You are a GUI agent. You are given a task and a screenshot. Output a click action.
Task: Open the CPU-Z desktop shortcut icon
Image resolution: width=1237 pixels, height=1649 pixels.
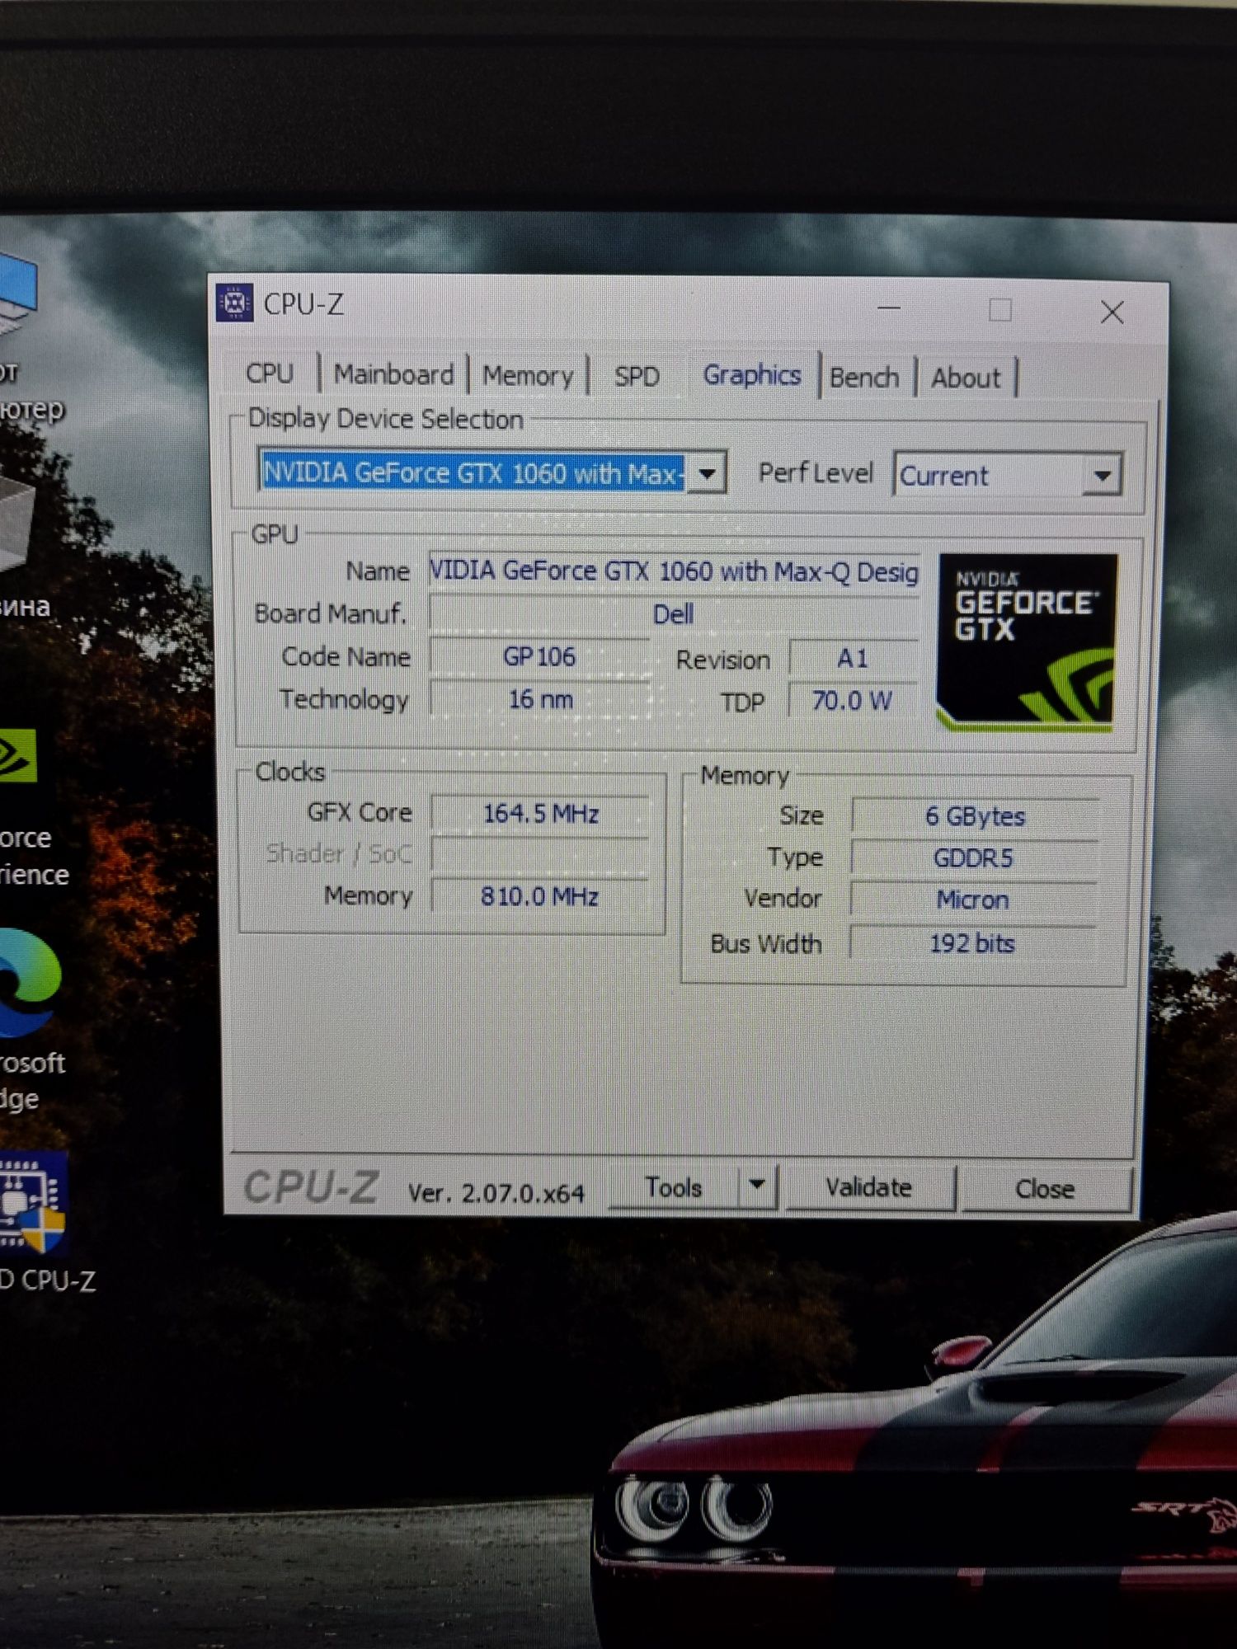coord(33,1204)
